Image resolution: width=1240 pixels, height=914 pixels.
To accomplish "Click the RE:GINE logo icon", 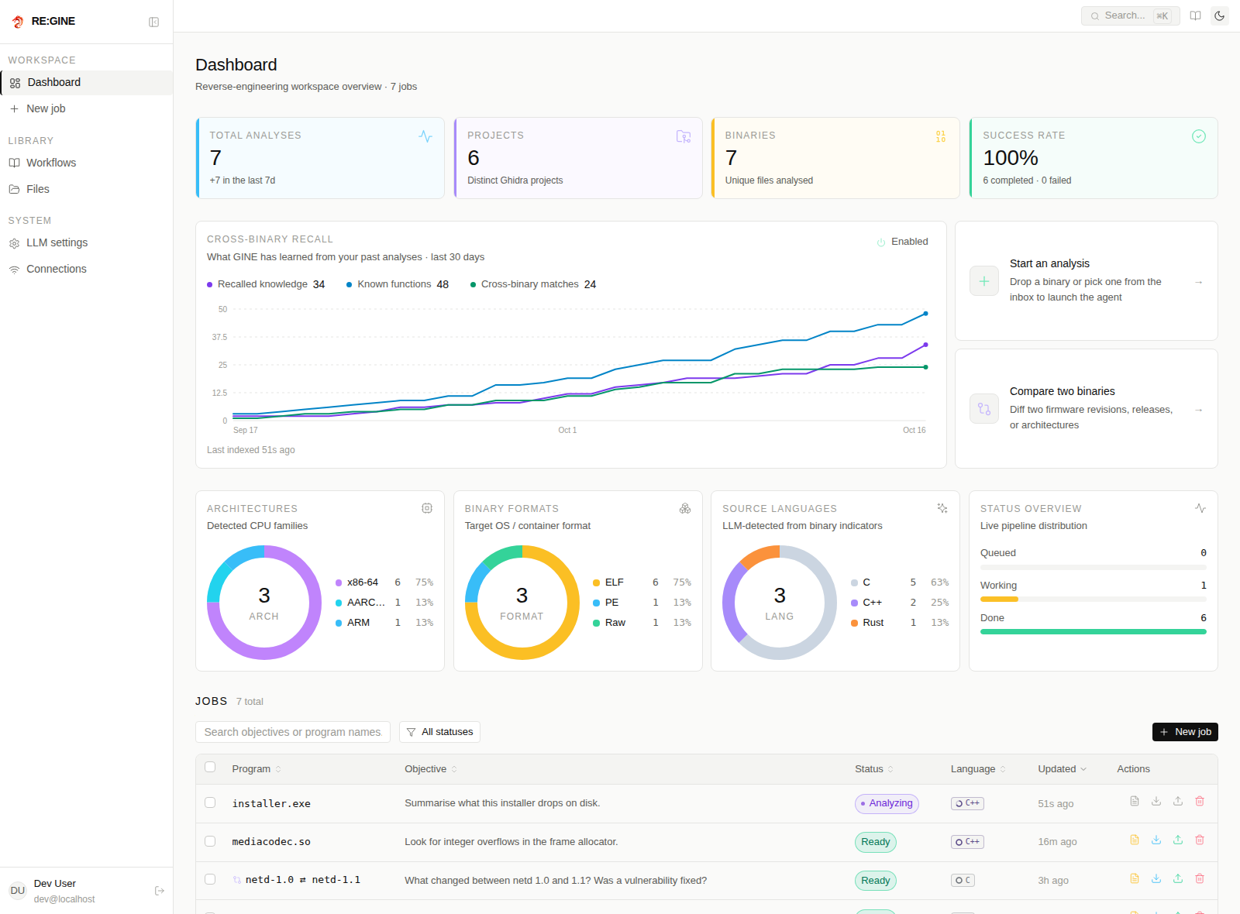I will coord(18,22).
